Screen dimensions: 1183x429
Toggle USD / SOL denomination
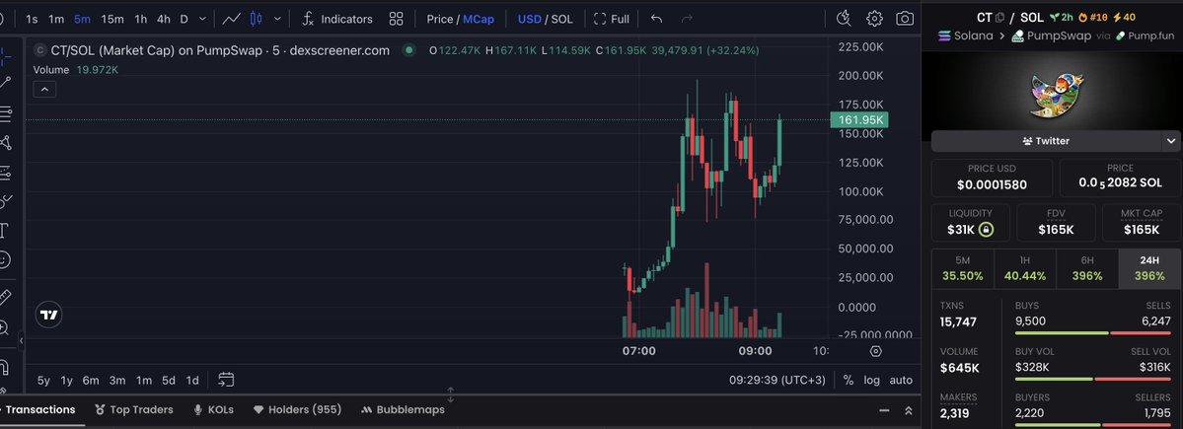point(545,19)
